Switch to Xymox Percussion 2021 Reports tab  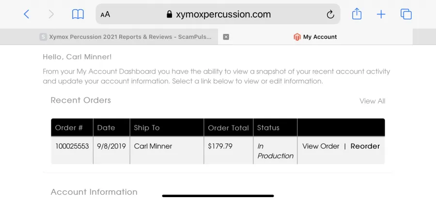pos(130,37)
